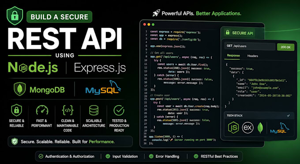This screenshot has width=300, height=164.
Task: Click the Express.js logo text
Action: [100, 68]
